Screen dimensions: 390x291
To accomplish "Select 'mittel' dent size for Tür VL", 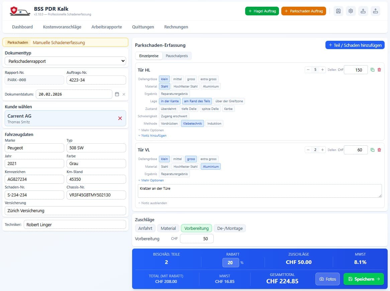I will [x=177, y=159].
